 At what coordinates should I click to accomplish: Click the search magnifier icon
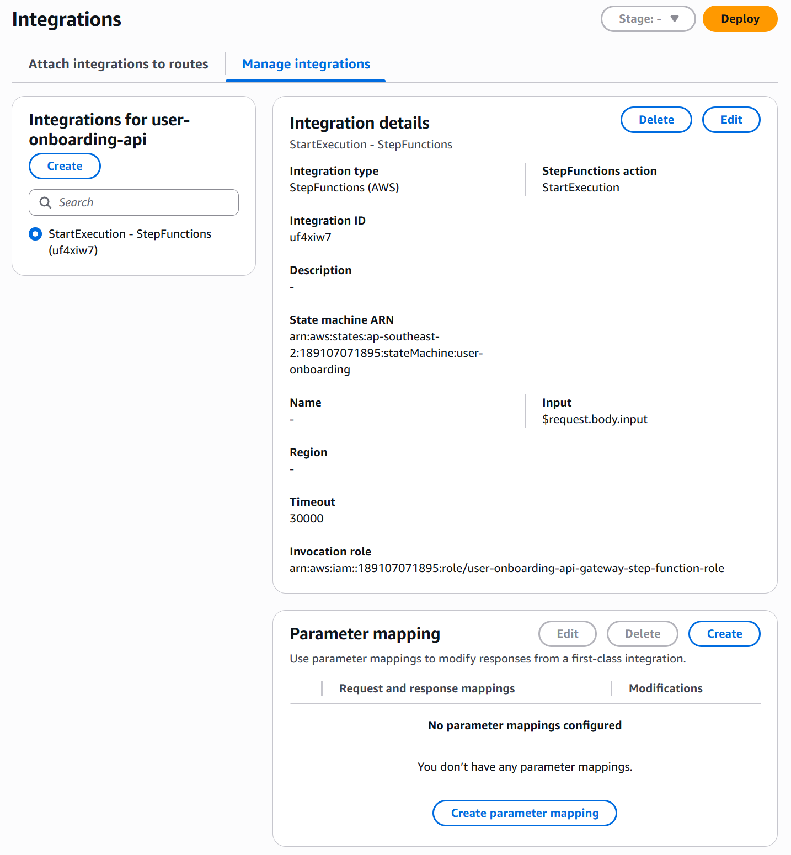(45, 202)
